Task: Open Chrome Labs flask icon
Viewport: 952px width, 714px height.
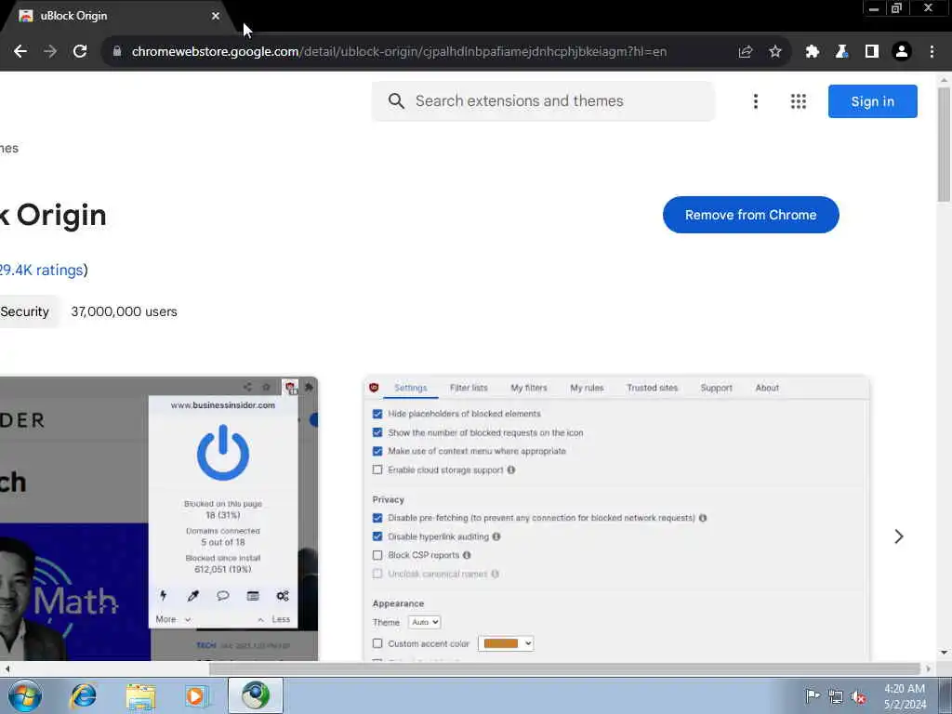Action: pos(841,52)
